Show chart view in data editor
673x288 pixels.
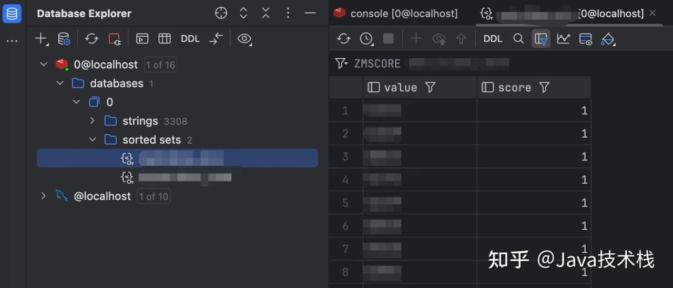tap(563, 38)
